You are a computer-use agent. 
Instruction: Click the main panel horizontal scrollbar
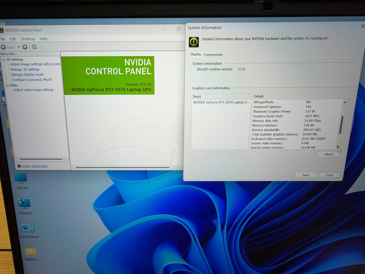pos(123,167)
